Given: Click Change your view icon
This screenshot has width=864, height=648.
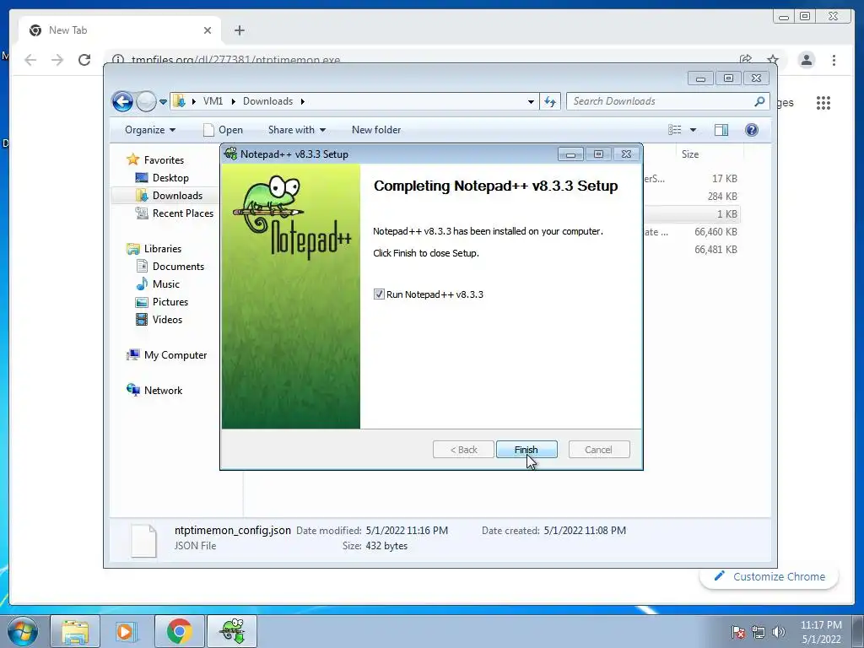Looking at the screenshot, I should click(x=675, y=130).
